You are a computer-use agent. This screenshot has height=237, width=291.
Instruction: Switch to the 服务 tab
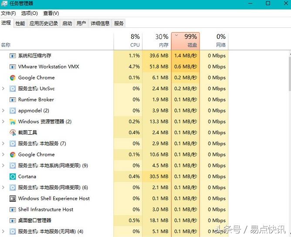[x=119, y=24]
